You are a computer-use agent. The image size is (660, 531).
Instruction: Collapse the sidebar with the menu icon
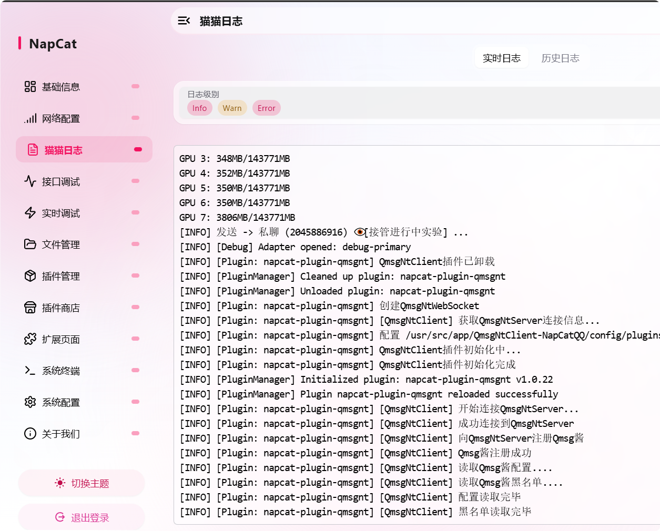[x=184, y=21]
